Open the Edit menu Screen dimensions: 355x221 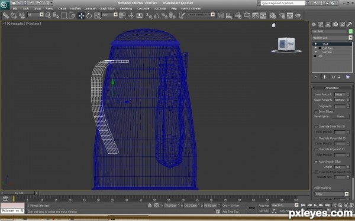[15, 9]
